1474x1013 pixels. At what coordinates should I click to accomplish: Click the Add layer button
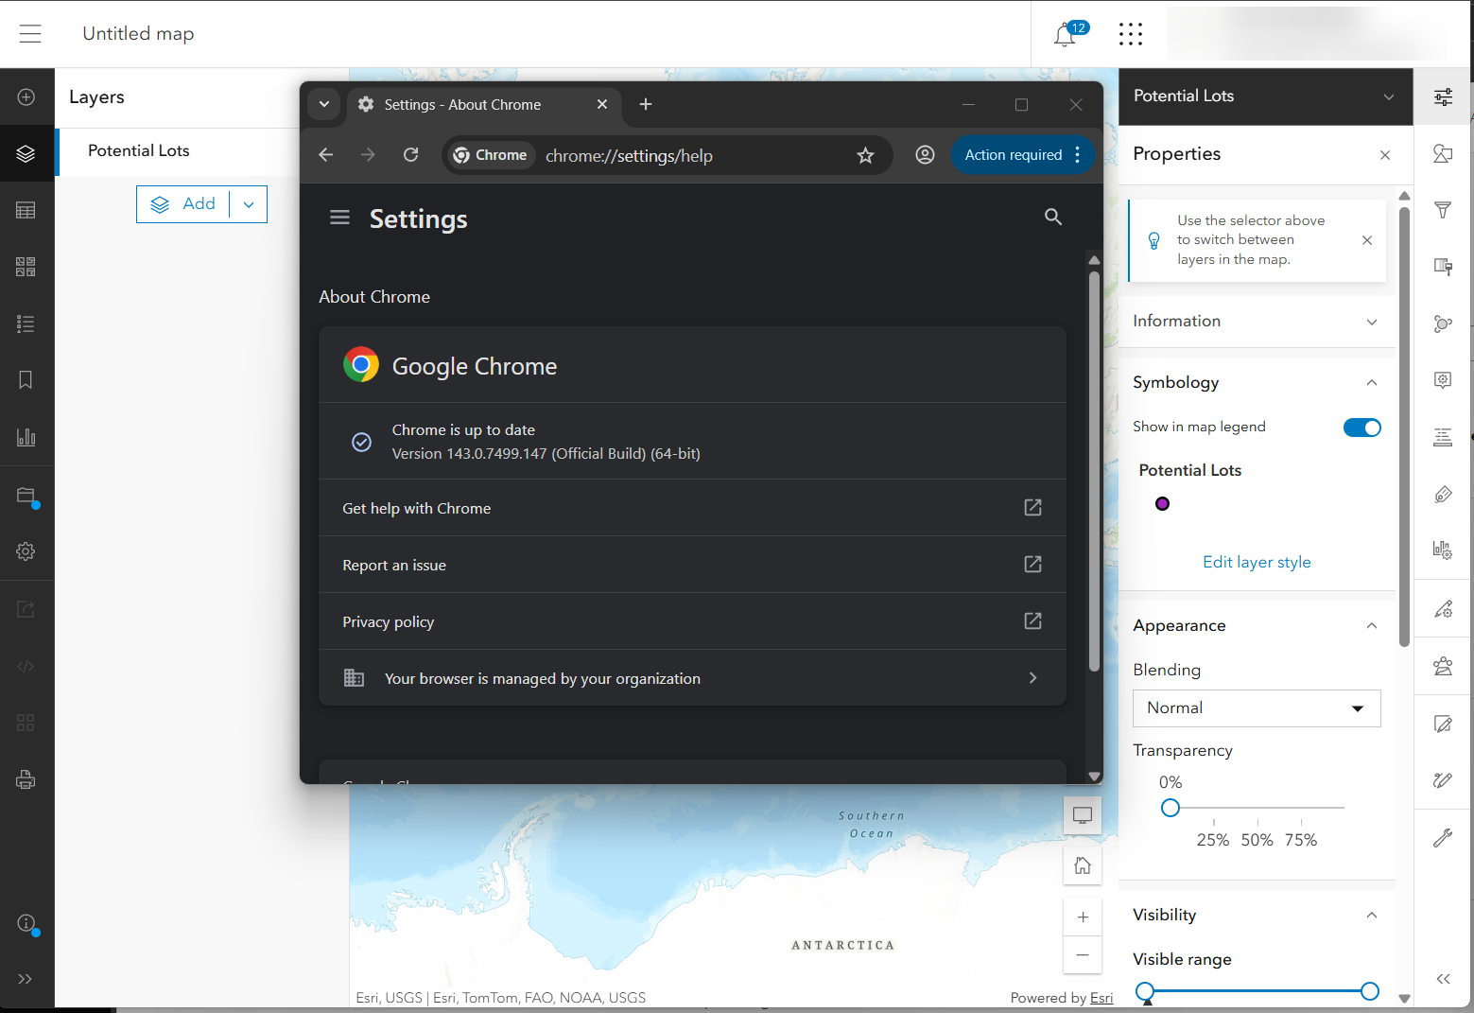[183, 204]
